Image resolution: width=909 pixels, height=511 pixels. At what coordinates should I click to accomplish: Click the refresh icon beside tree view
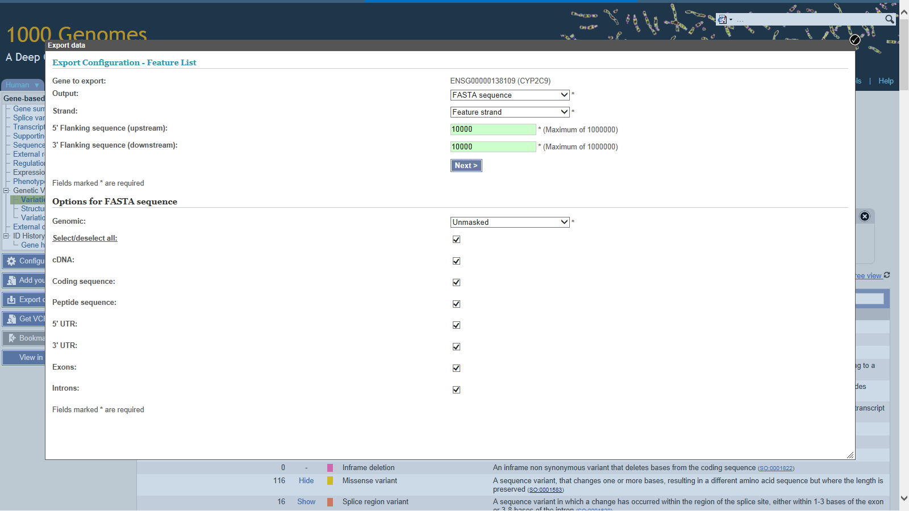pyautogui.click(x=887, y=275)
